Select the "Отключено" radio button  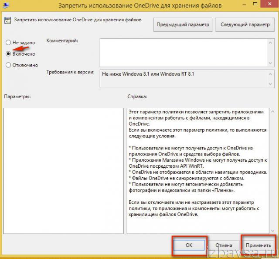(x=8, y=65)
